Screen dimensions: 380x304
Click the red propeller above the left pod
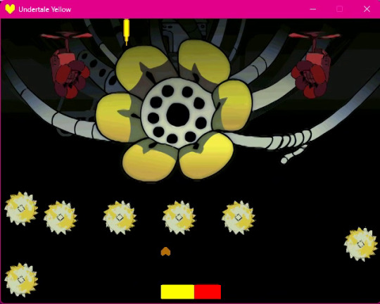click(67, 36)
